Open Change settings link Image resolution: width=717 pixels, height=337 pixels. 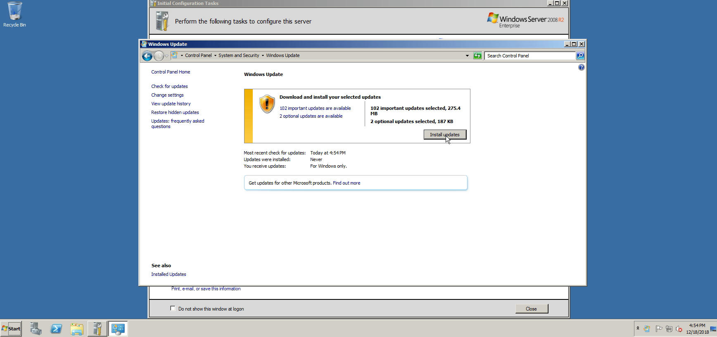click(x=167, y=95)
